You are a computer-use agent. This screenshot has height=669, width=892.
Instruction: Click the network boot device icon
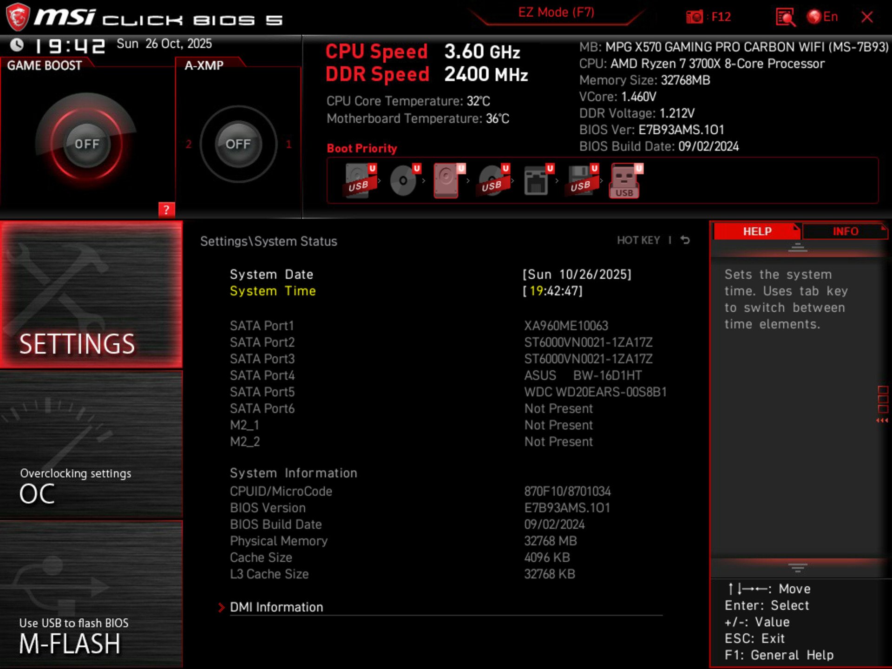537,180
